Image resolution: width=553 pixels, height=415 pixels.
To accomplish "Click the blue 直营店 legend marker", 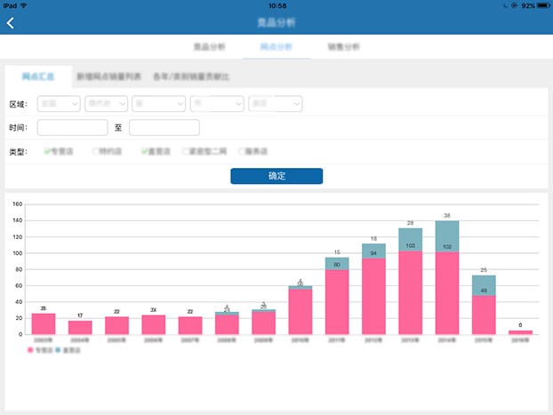I will (58, 351).
